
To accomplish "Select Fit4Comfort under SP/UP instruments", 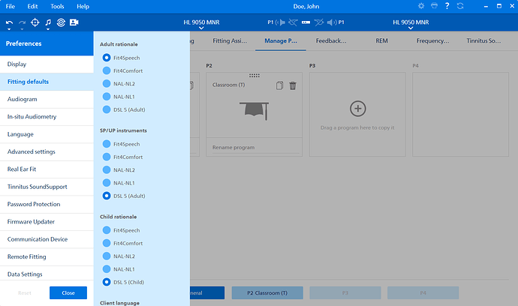I will pos(107,157).
